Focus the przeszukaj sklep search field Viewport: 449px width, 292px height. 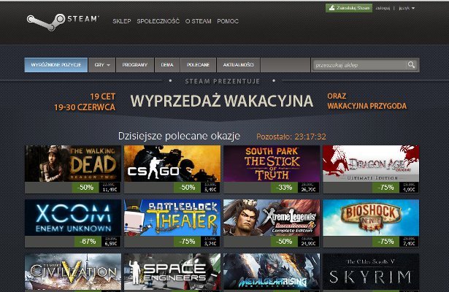coord(358,65)
